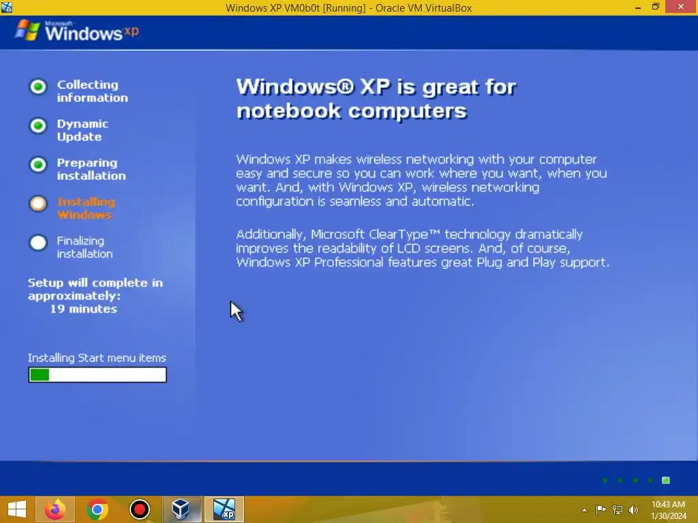698x523 pixels.
Task: Click the Finalizing installation step indicator
Action: coord(38,243)
